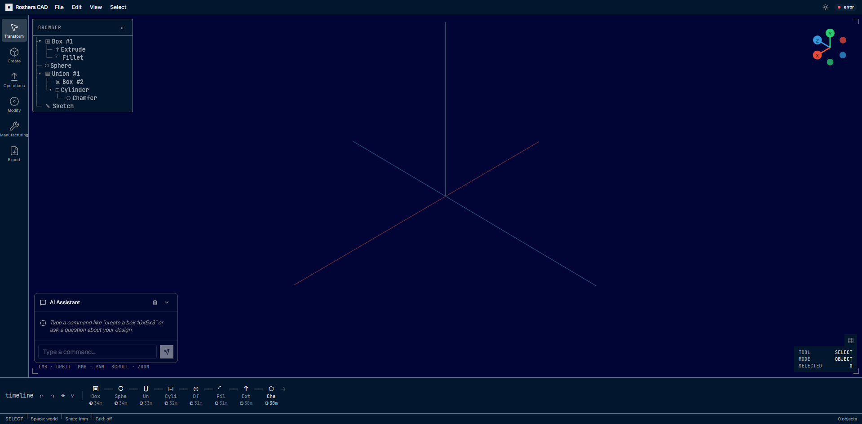Click Snap: 1mm in status bar
862x424 pixels.
point(76,419)
